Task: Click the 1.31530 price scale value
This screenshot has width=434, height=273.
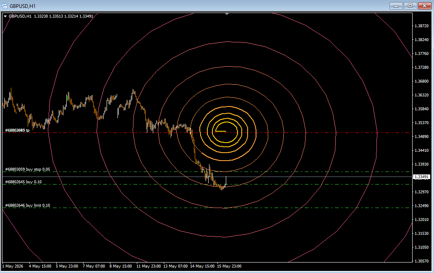Action: 421,233
